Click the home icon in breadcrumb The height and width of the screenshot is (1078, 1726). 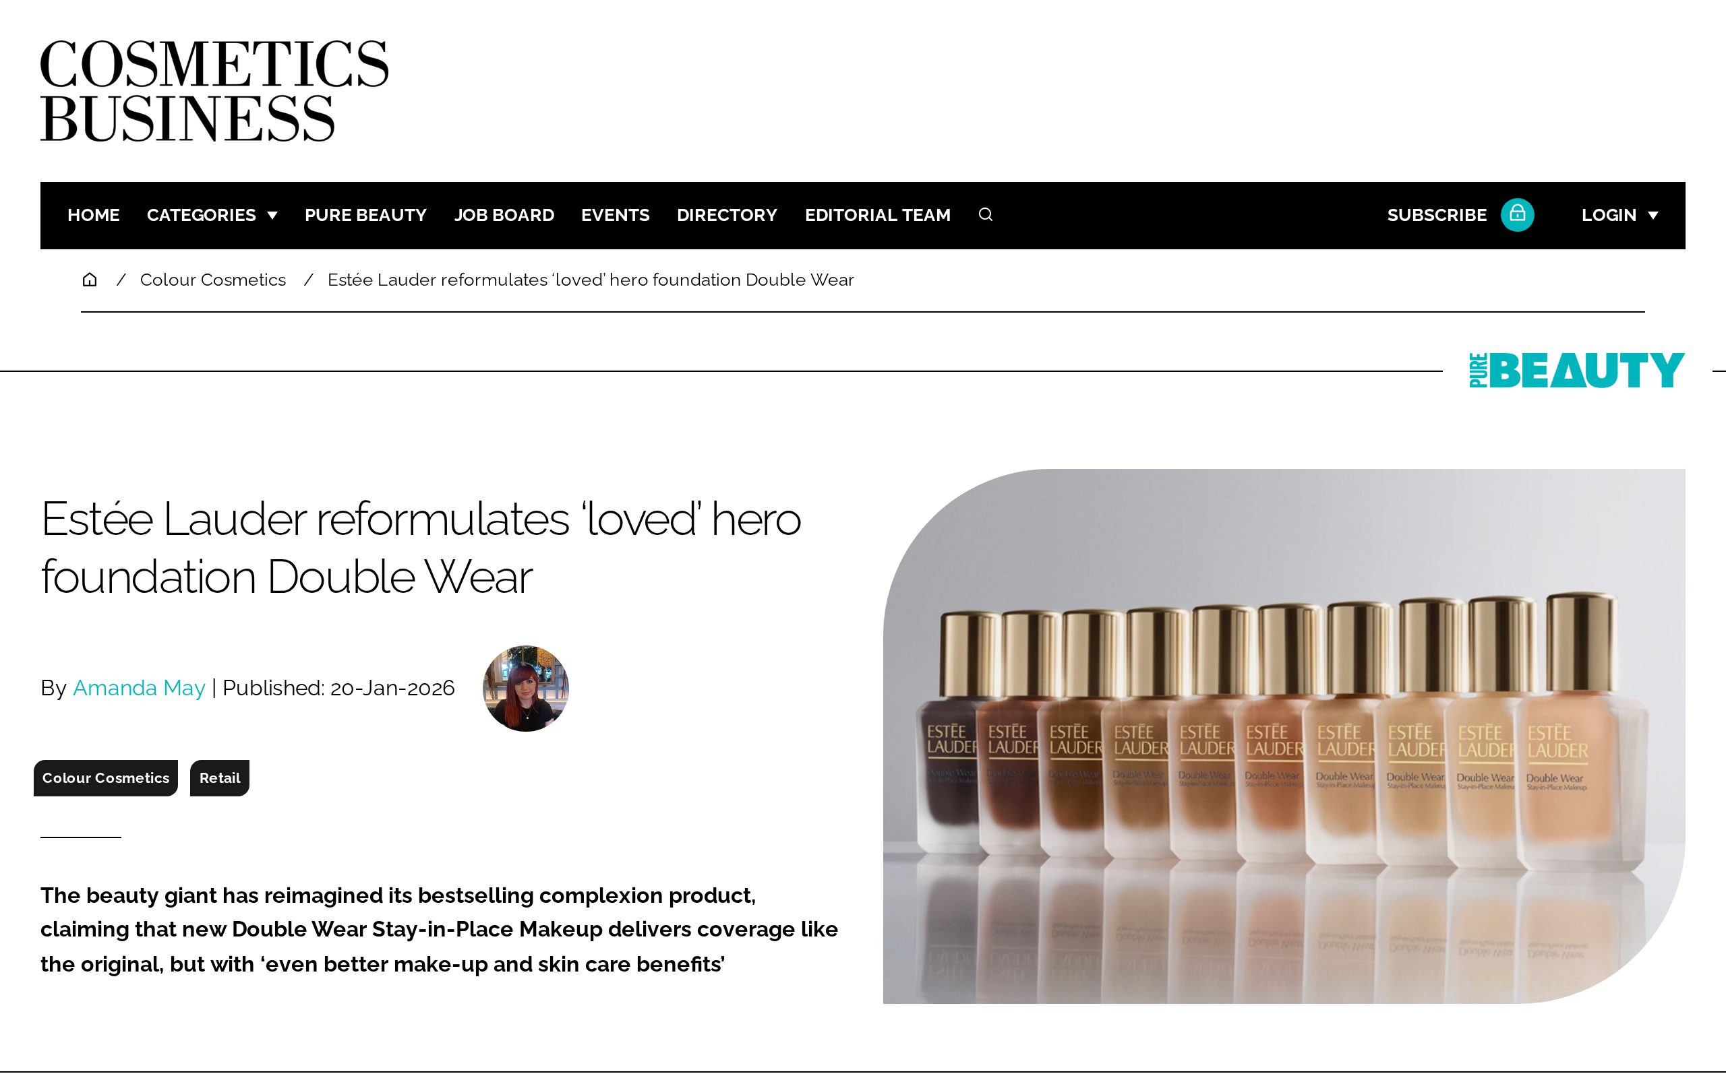coord(89,280)
